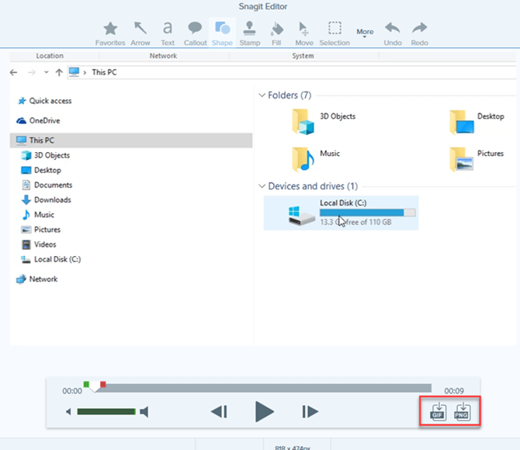Select Videos in navigation tree
The image size is (520, 450).
(x=39, y=244)
